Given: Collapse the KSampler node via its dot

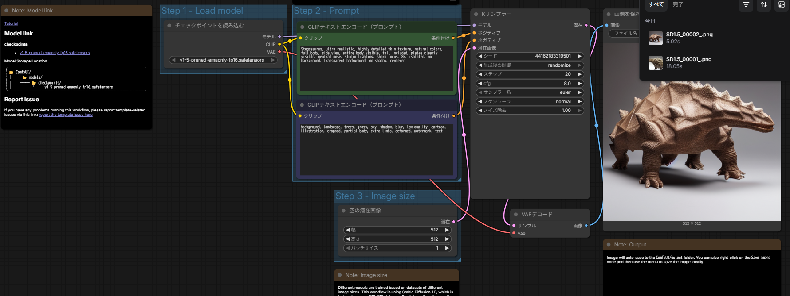Looking at the screenshot, I should [476, 14].
